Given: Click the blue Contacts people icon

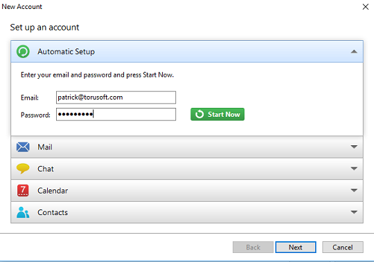Looking at the screenshot, I should pyautogui.click(x=23, y=212).
